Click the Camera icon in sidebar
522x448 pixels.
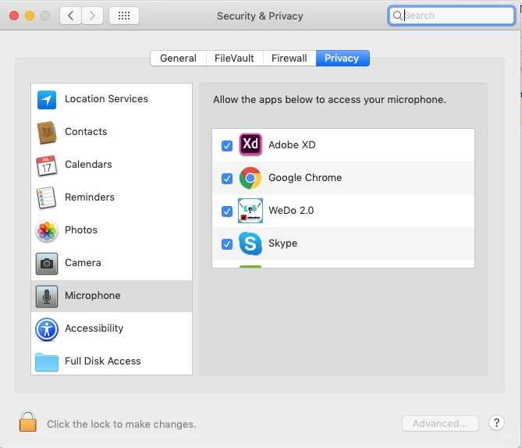[x=47, y=264]
